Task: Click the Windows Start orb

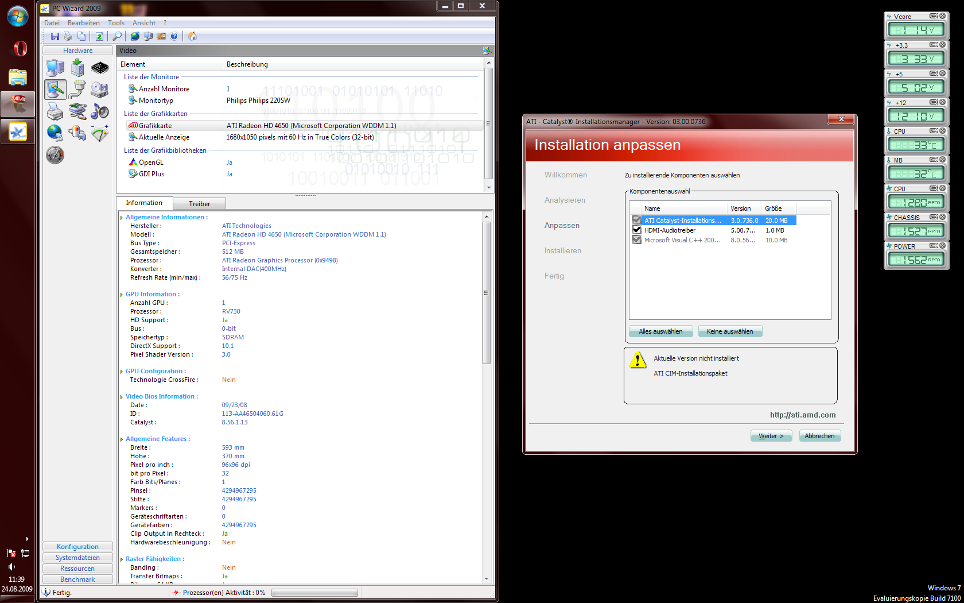Action: pyautogui.click(x=18, y=16)
